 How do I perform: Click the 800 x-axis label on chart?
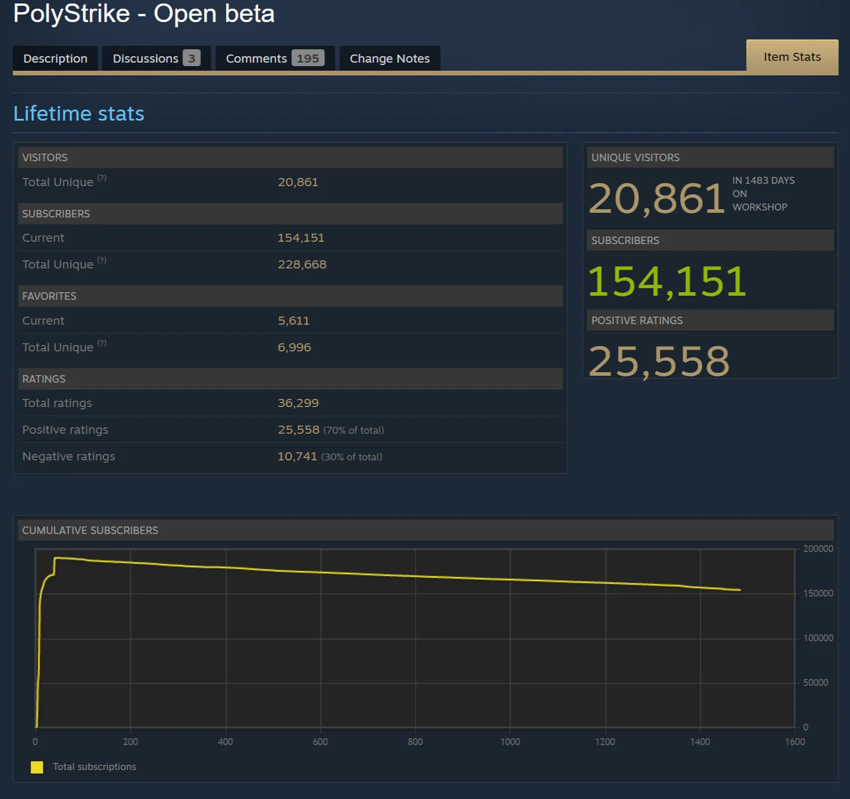[415, 742]
